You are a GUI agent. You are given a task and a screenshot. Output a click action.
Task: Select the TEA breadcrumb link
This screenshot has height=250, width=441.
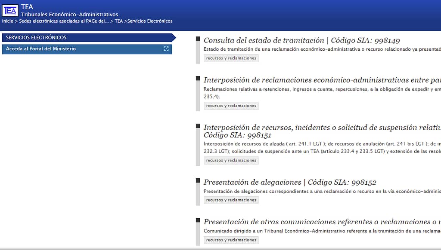(x=118, y=21)
